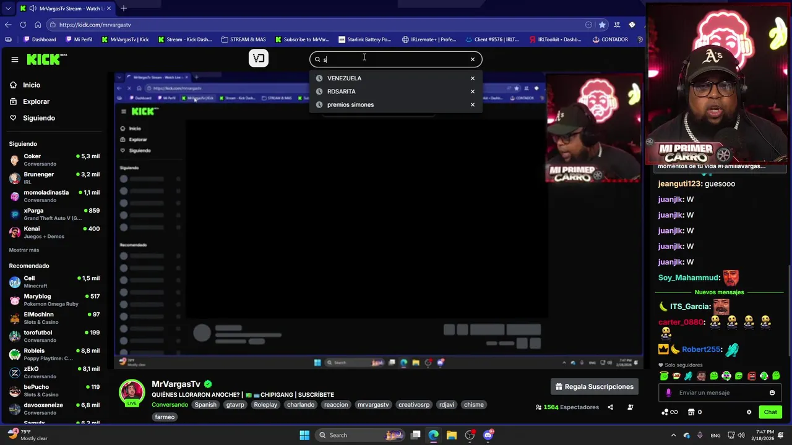
Task: Click inside the Kick search input field
Action: coord(395,59)
